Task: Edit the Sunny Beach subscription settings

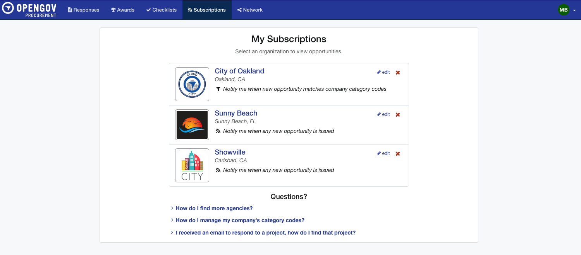Action: pos(383,114)
